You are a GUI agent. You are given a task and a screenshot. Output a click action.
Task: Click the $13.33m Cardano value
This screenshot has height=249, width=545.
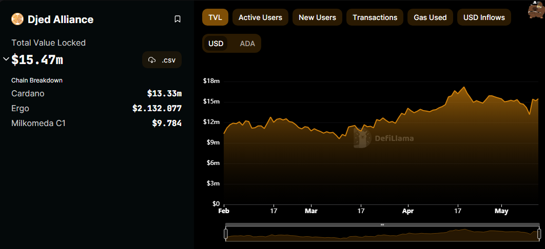point(164,93)
